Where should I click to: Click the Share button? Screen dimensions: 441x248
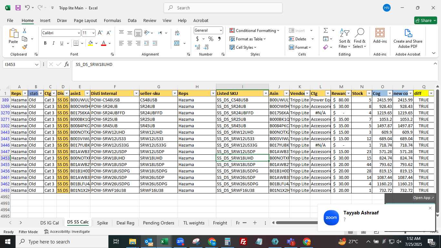426,20
